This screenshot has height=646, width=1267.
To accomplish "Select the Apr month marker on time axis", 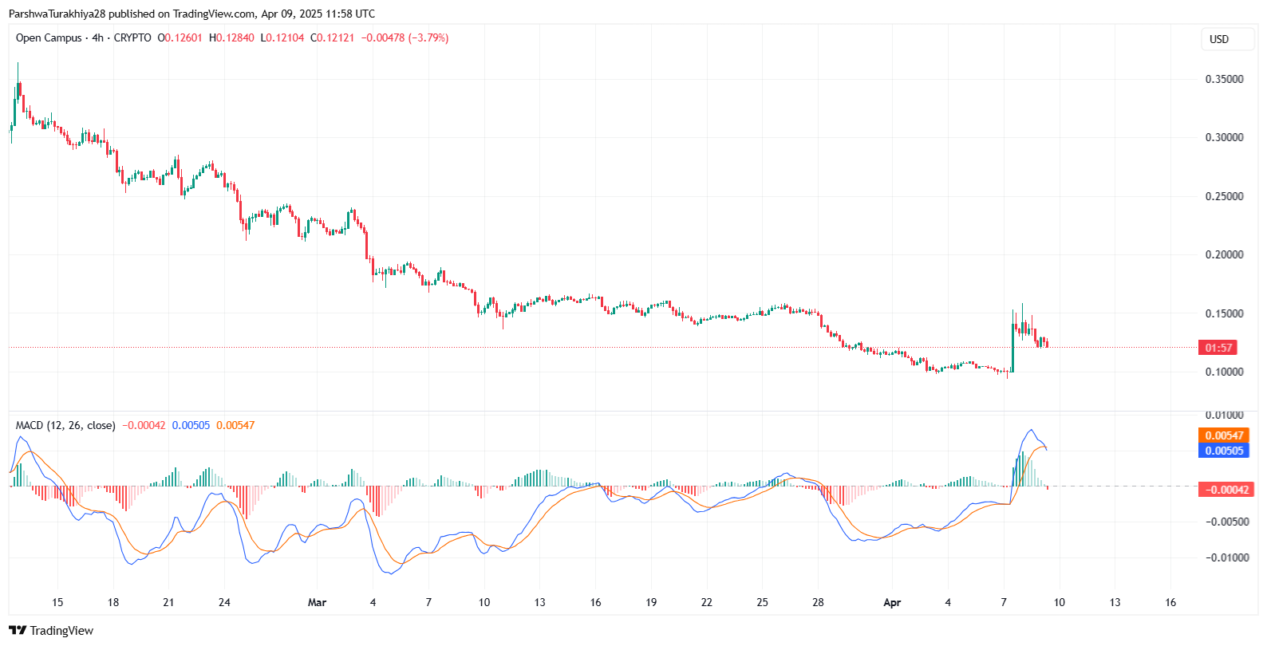I will (892, 602).
